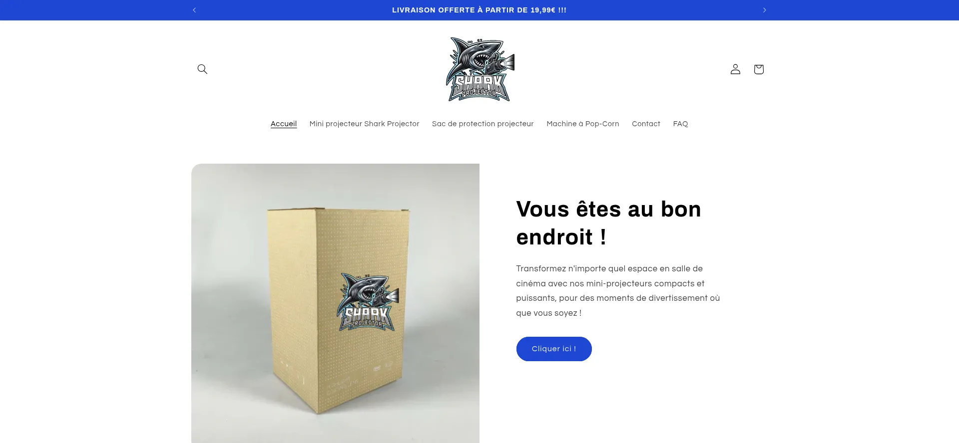Click the shark logo printed on box
The width and height of the screenshot is (959, 443).
point(368,302)
